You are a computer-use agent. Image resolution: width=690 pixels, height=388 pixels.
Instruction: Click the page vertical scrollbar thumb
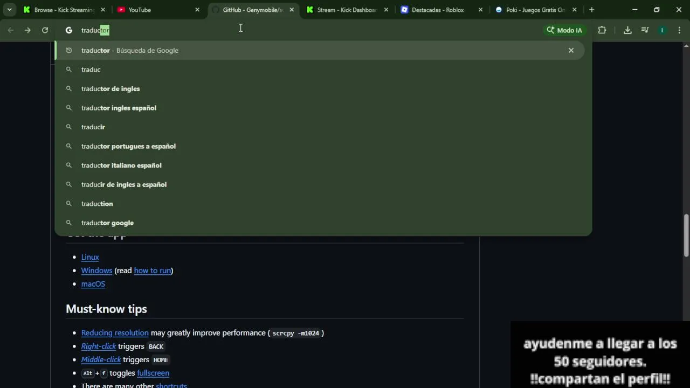point(686,236)
